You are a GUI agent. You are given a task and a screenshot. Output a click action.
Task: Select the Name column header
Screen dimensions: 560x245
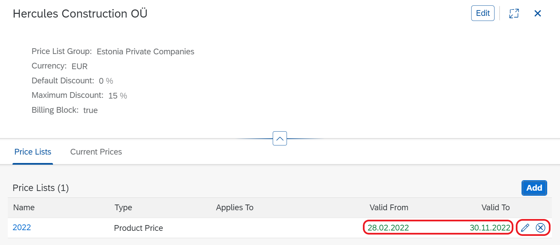(24, 208)
